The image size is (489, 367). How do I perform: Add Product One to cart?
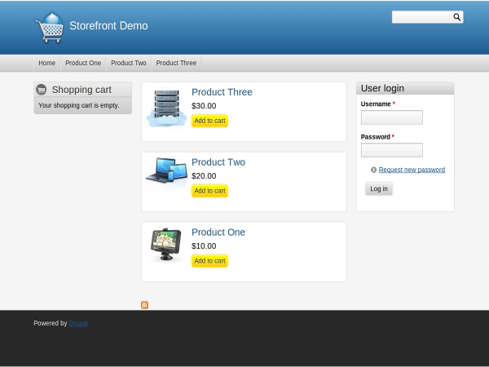coord(209,261)
